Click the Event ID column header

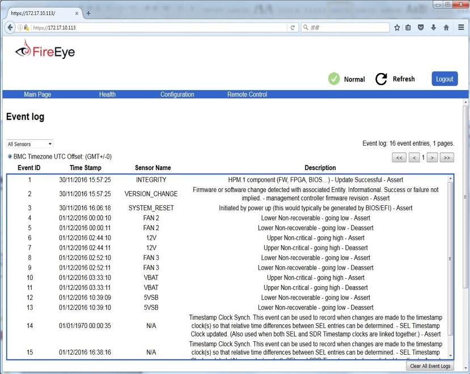pos(29,168)
